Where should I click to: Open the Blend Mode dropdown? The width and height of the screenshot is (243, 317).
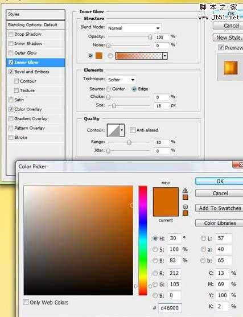(134, 28)
